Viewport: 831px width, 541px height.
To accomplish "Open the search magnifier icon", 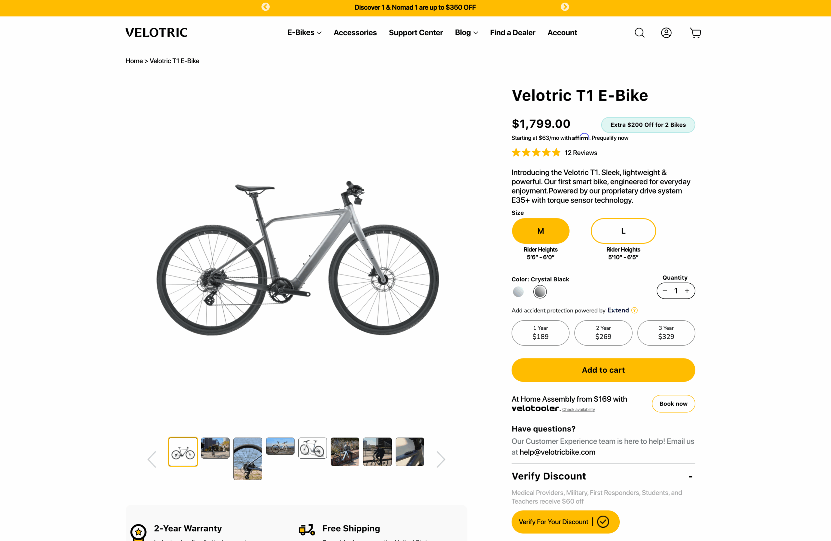I will point(639,33).
